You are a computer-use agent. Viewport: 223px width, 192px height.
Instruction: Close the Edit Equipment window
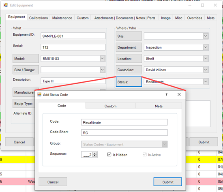tap(215, 5)
